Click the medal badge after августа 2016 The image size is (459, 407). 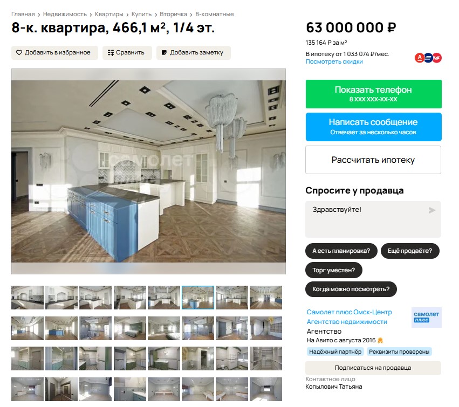pyautogui.click(x=380, y=340)
